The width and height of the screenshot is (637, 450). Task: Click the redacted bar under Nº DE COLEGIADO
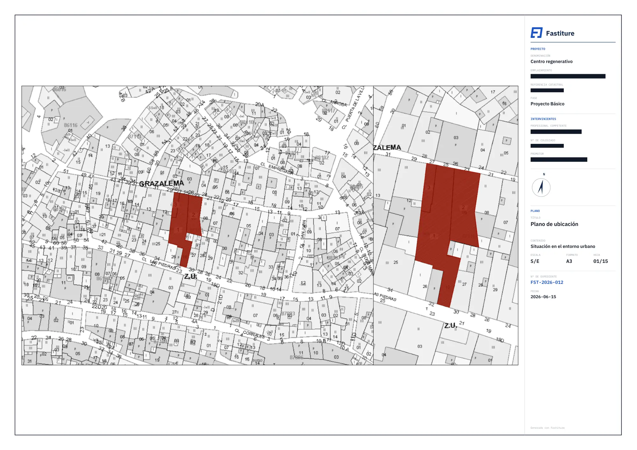click(547, 146)
